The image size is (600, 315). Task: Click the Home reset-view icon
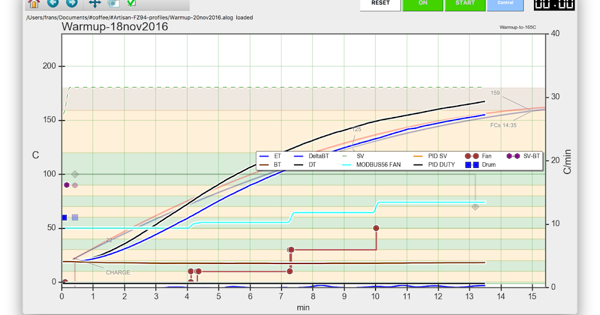(x=34, y=3)
